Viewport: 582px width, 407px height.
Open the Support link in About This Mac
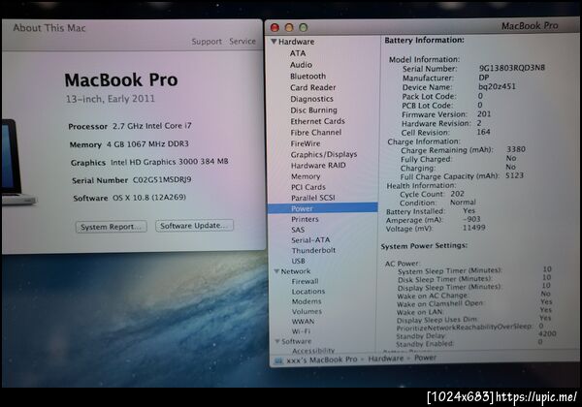coord(207,42)
